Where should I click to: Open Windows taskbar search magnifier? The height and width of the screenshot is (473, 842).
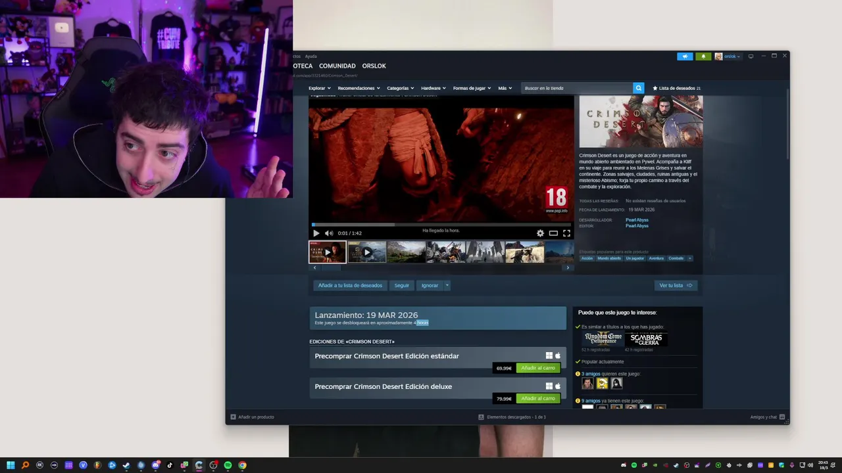point(25,465)
